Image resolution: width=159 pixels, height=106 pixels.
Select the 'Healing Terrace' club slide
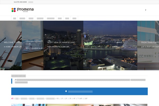click(32, 45)
